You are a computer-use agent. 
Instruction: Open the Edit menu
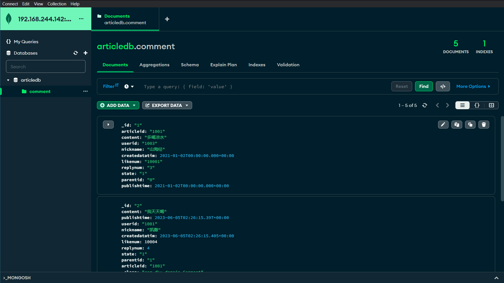26,4
